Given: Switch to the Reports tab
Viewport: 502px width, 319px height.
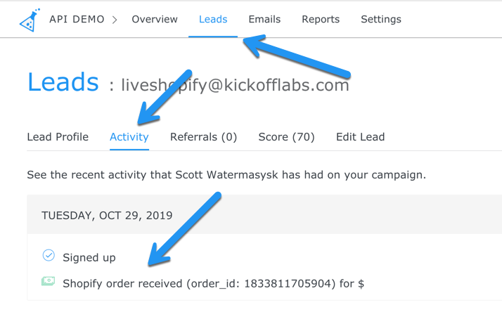Looking at the screenshot, I should (321, 20).
